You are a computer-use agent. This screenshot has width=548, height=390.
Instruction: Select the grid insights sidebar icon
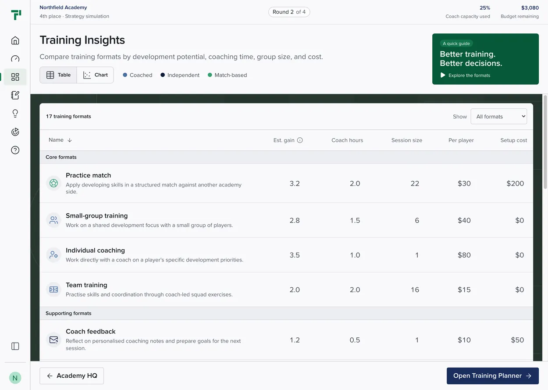click(15, 77)
